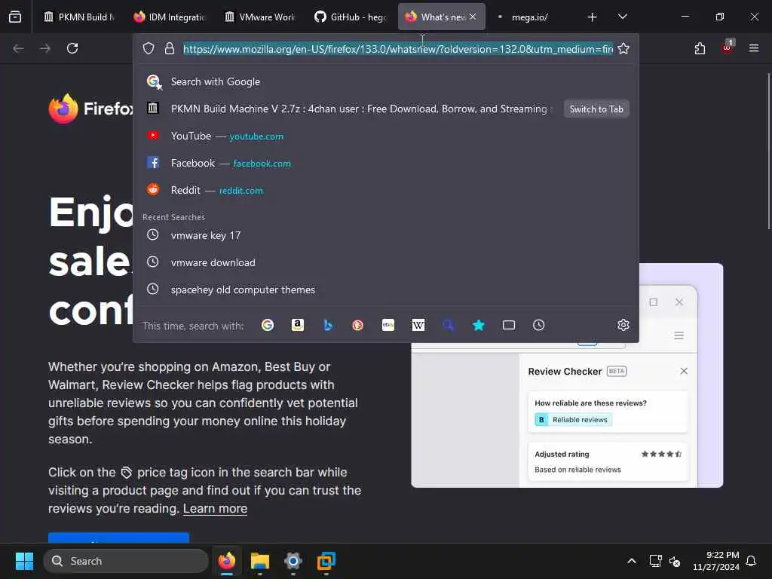Open a new tab with the plus button
The height and width of the screenshot is (579, 772).
click(593, 17)
